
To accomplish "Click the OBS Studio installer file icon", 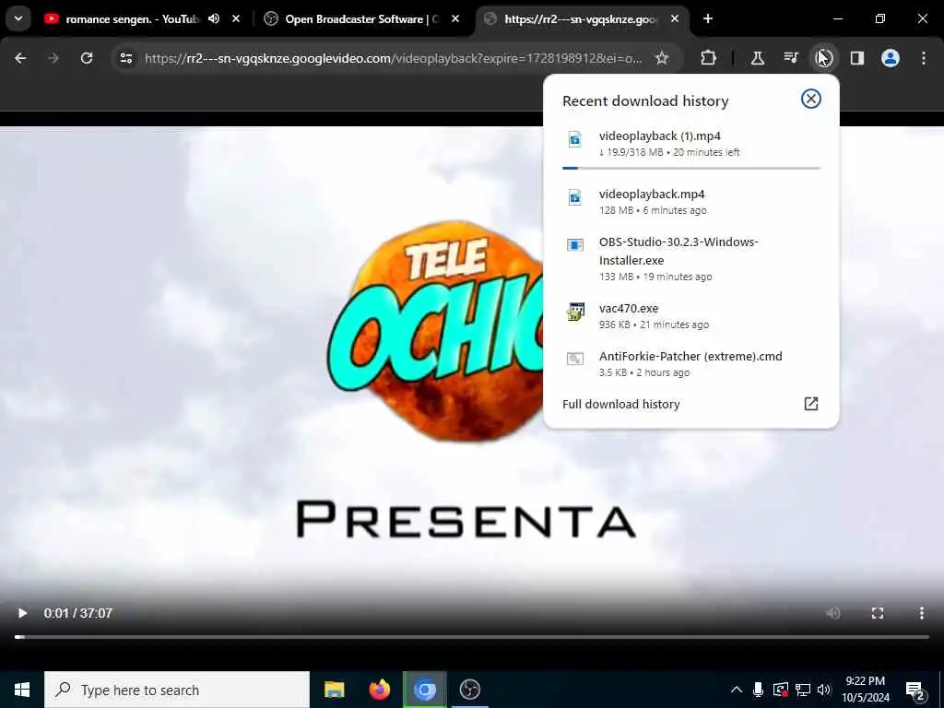I will [x=575, y=244].
